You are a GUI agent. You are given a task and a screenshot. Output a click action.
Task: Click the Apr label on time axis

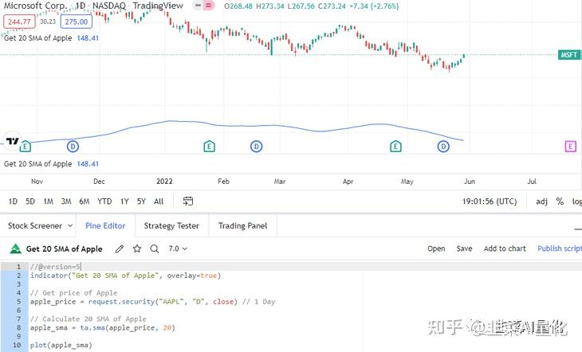point(348,182)
